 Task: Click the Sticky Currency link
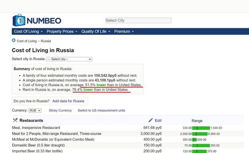[60, 111]
